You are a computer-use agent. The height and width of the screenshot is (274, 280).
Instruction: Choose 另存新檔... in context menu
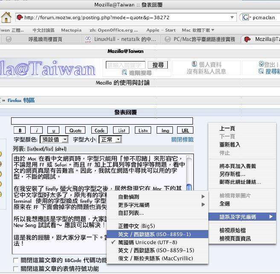242,174
